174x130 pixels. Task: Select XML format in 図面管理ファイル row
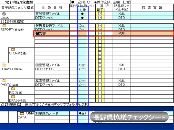coord(121,65)
